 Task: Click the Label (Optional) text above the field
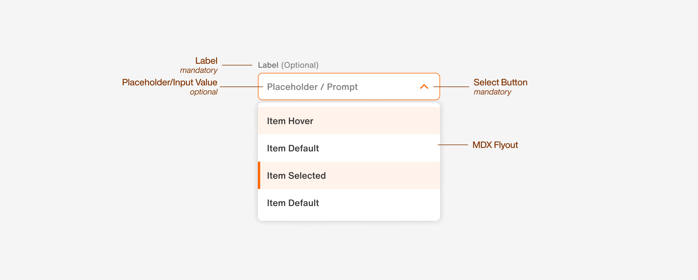pos(288,65)
